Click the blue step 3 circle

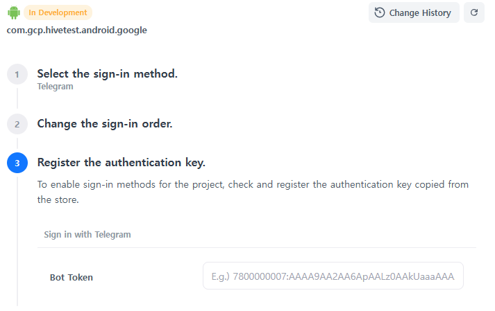point(17,163)
